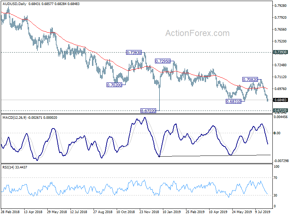Image resolution: width=289 pixels, height=216 pixels.
Task: Click the 0.67220 spike low label
Action: [x=148, y=111]
